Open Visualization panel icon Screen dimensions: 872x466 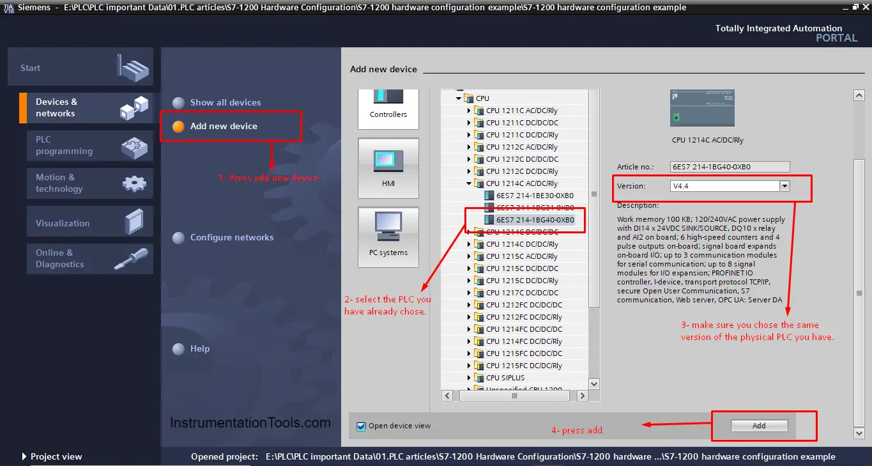coord(135,222)
